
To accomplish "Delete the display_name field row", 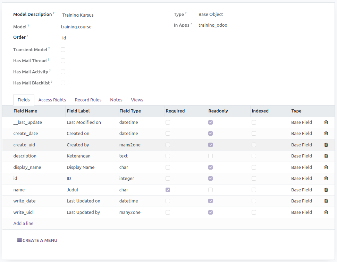I will click(326, 167).
